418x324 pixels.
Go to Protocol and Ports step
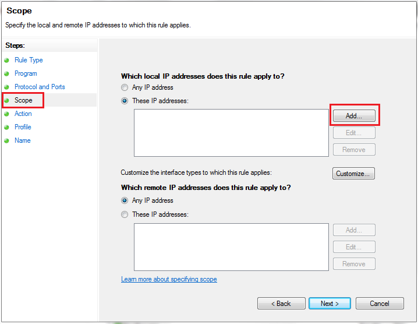(x=40, y=87)
